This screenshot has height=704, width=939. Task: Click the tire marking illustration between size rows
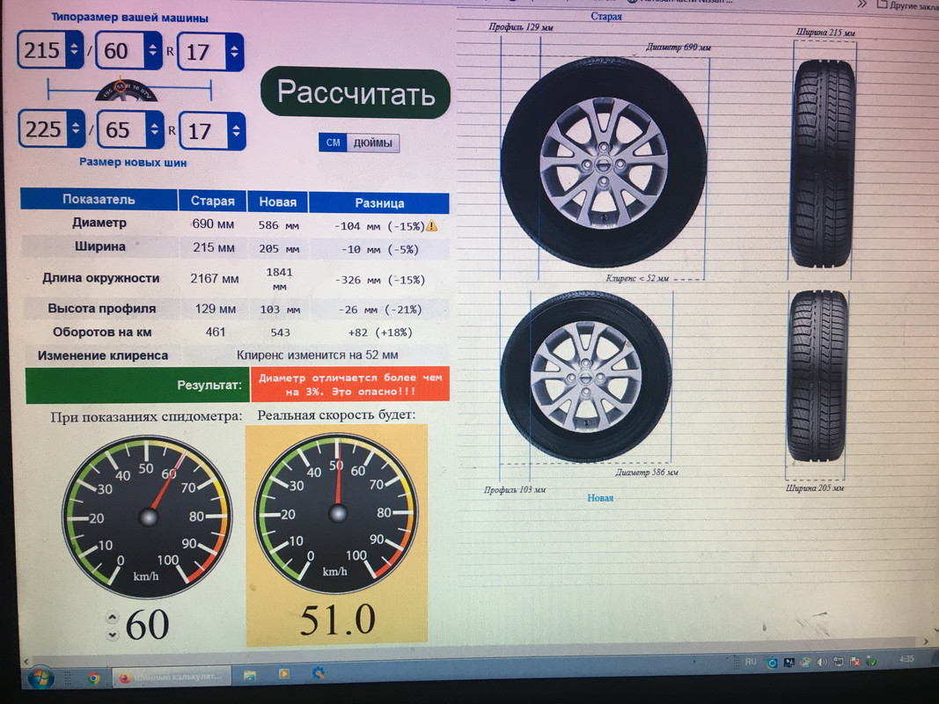coord(127,90)
